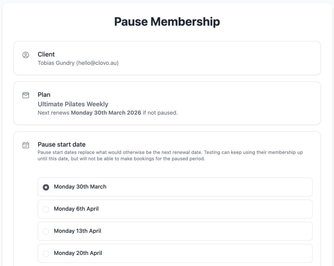Click the Monday 6th April option label text

click(x=76, y=209)
